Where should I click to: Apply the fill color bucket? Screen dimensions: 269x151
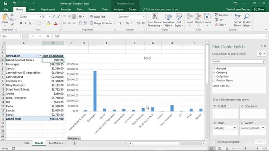49,23
